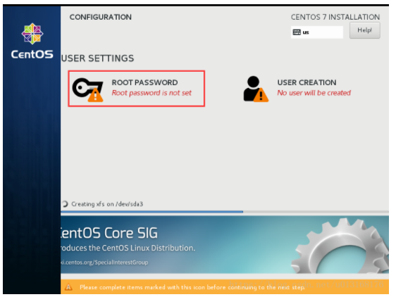Click 'roduces the CentOS Linux Distribution' text
This screenshot has height=297, width=396.
[128, 248]
